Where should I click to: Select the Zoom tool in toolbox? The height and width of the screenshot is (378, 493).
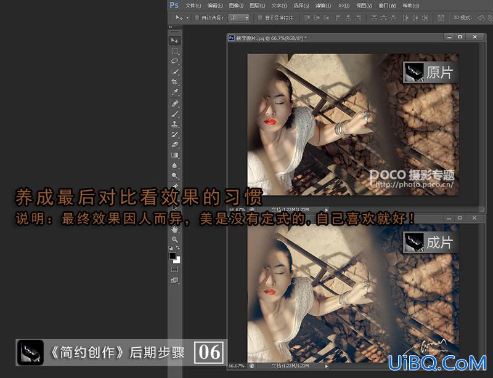[174, 239]
